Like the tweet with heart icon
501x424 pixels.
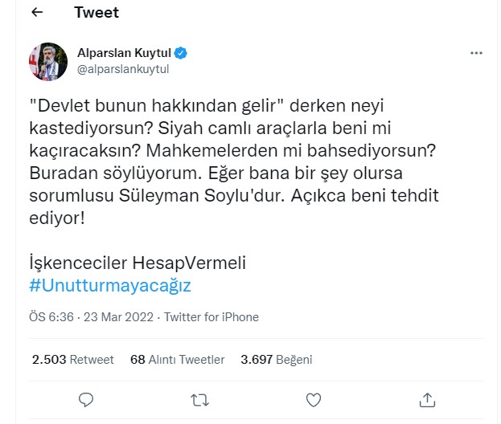pos(314,399)
